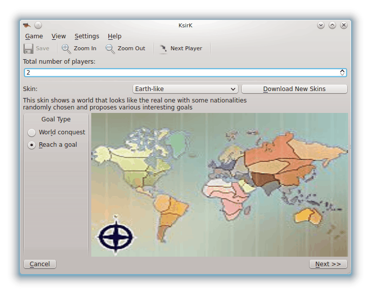Viewport: 371px width, 294px height.
Task: Open the Game menu
Action: click(x=34, y=36)
